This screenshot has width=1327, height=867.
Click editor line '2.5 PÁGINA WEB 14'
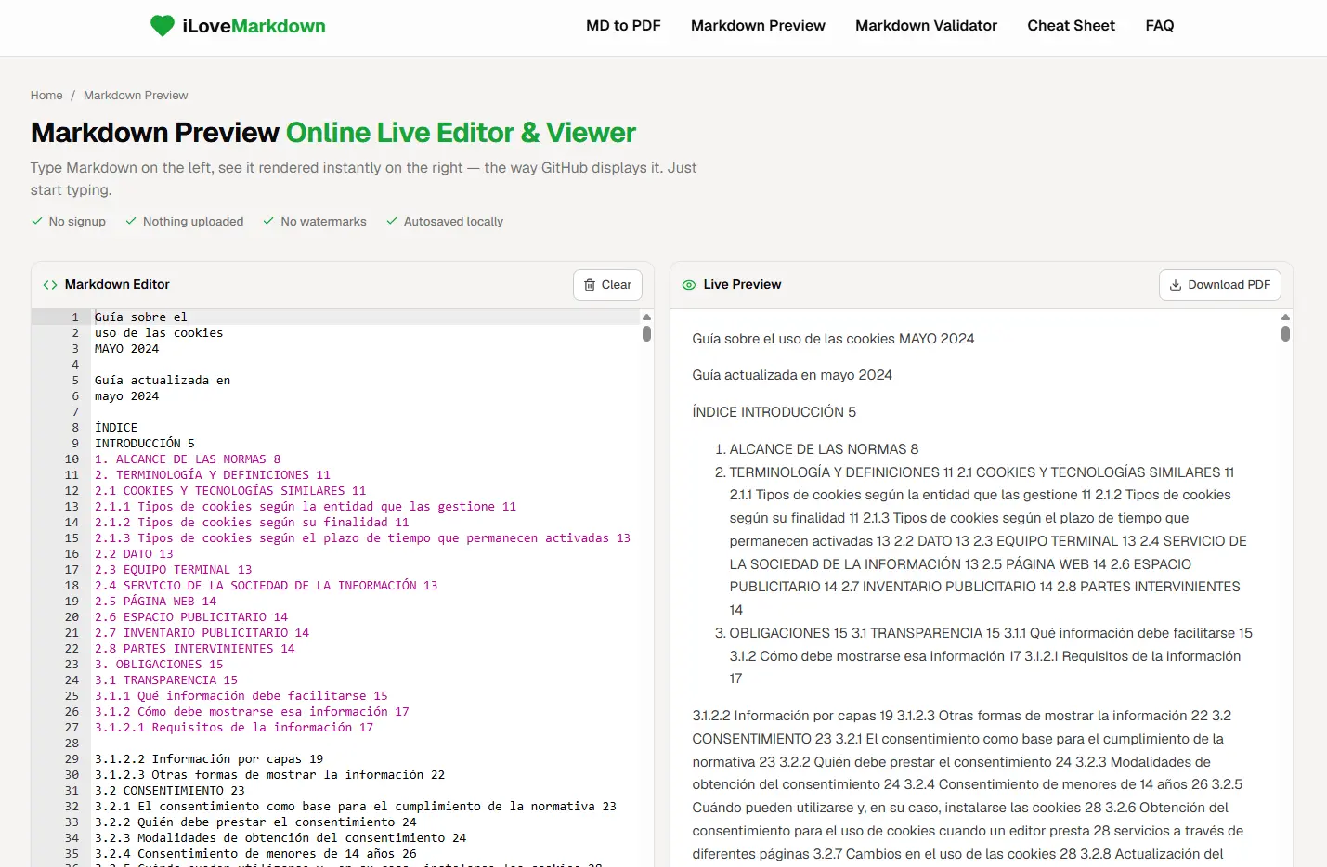(x=155, y=602)
